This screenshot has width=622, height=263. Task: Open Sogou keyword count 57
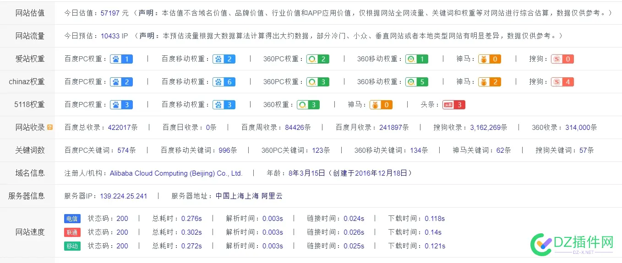[583, 150]
